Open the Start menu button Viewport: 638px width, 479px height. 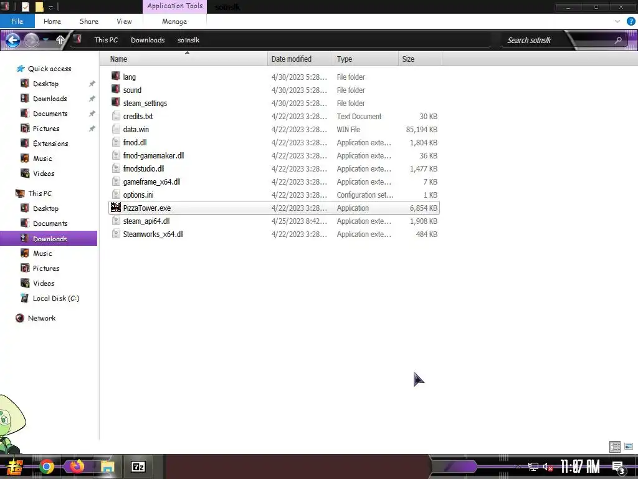[14, 467]
